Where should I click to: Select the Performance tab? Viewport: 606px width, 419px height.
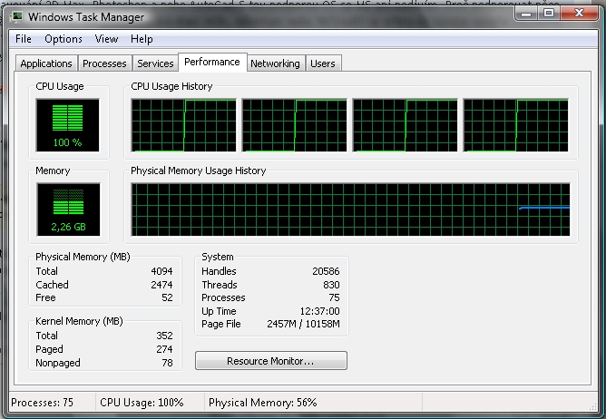212,63
